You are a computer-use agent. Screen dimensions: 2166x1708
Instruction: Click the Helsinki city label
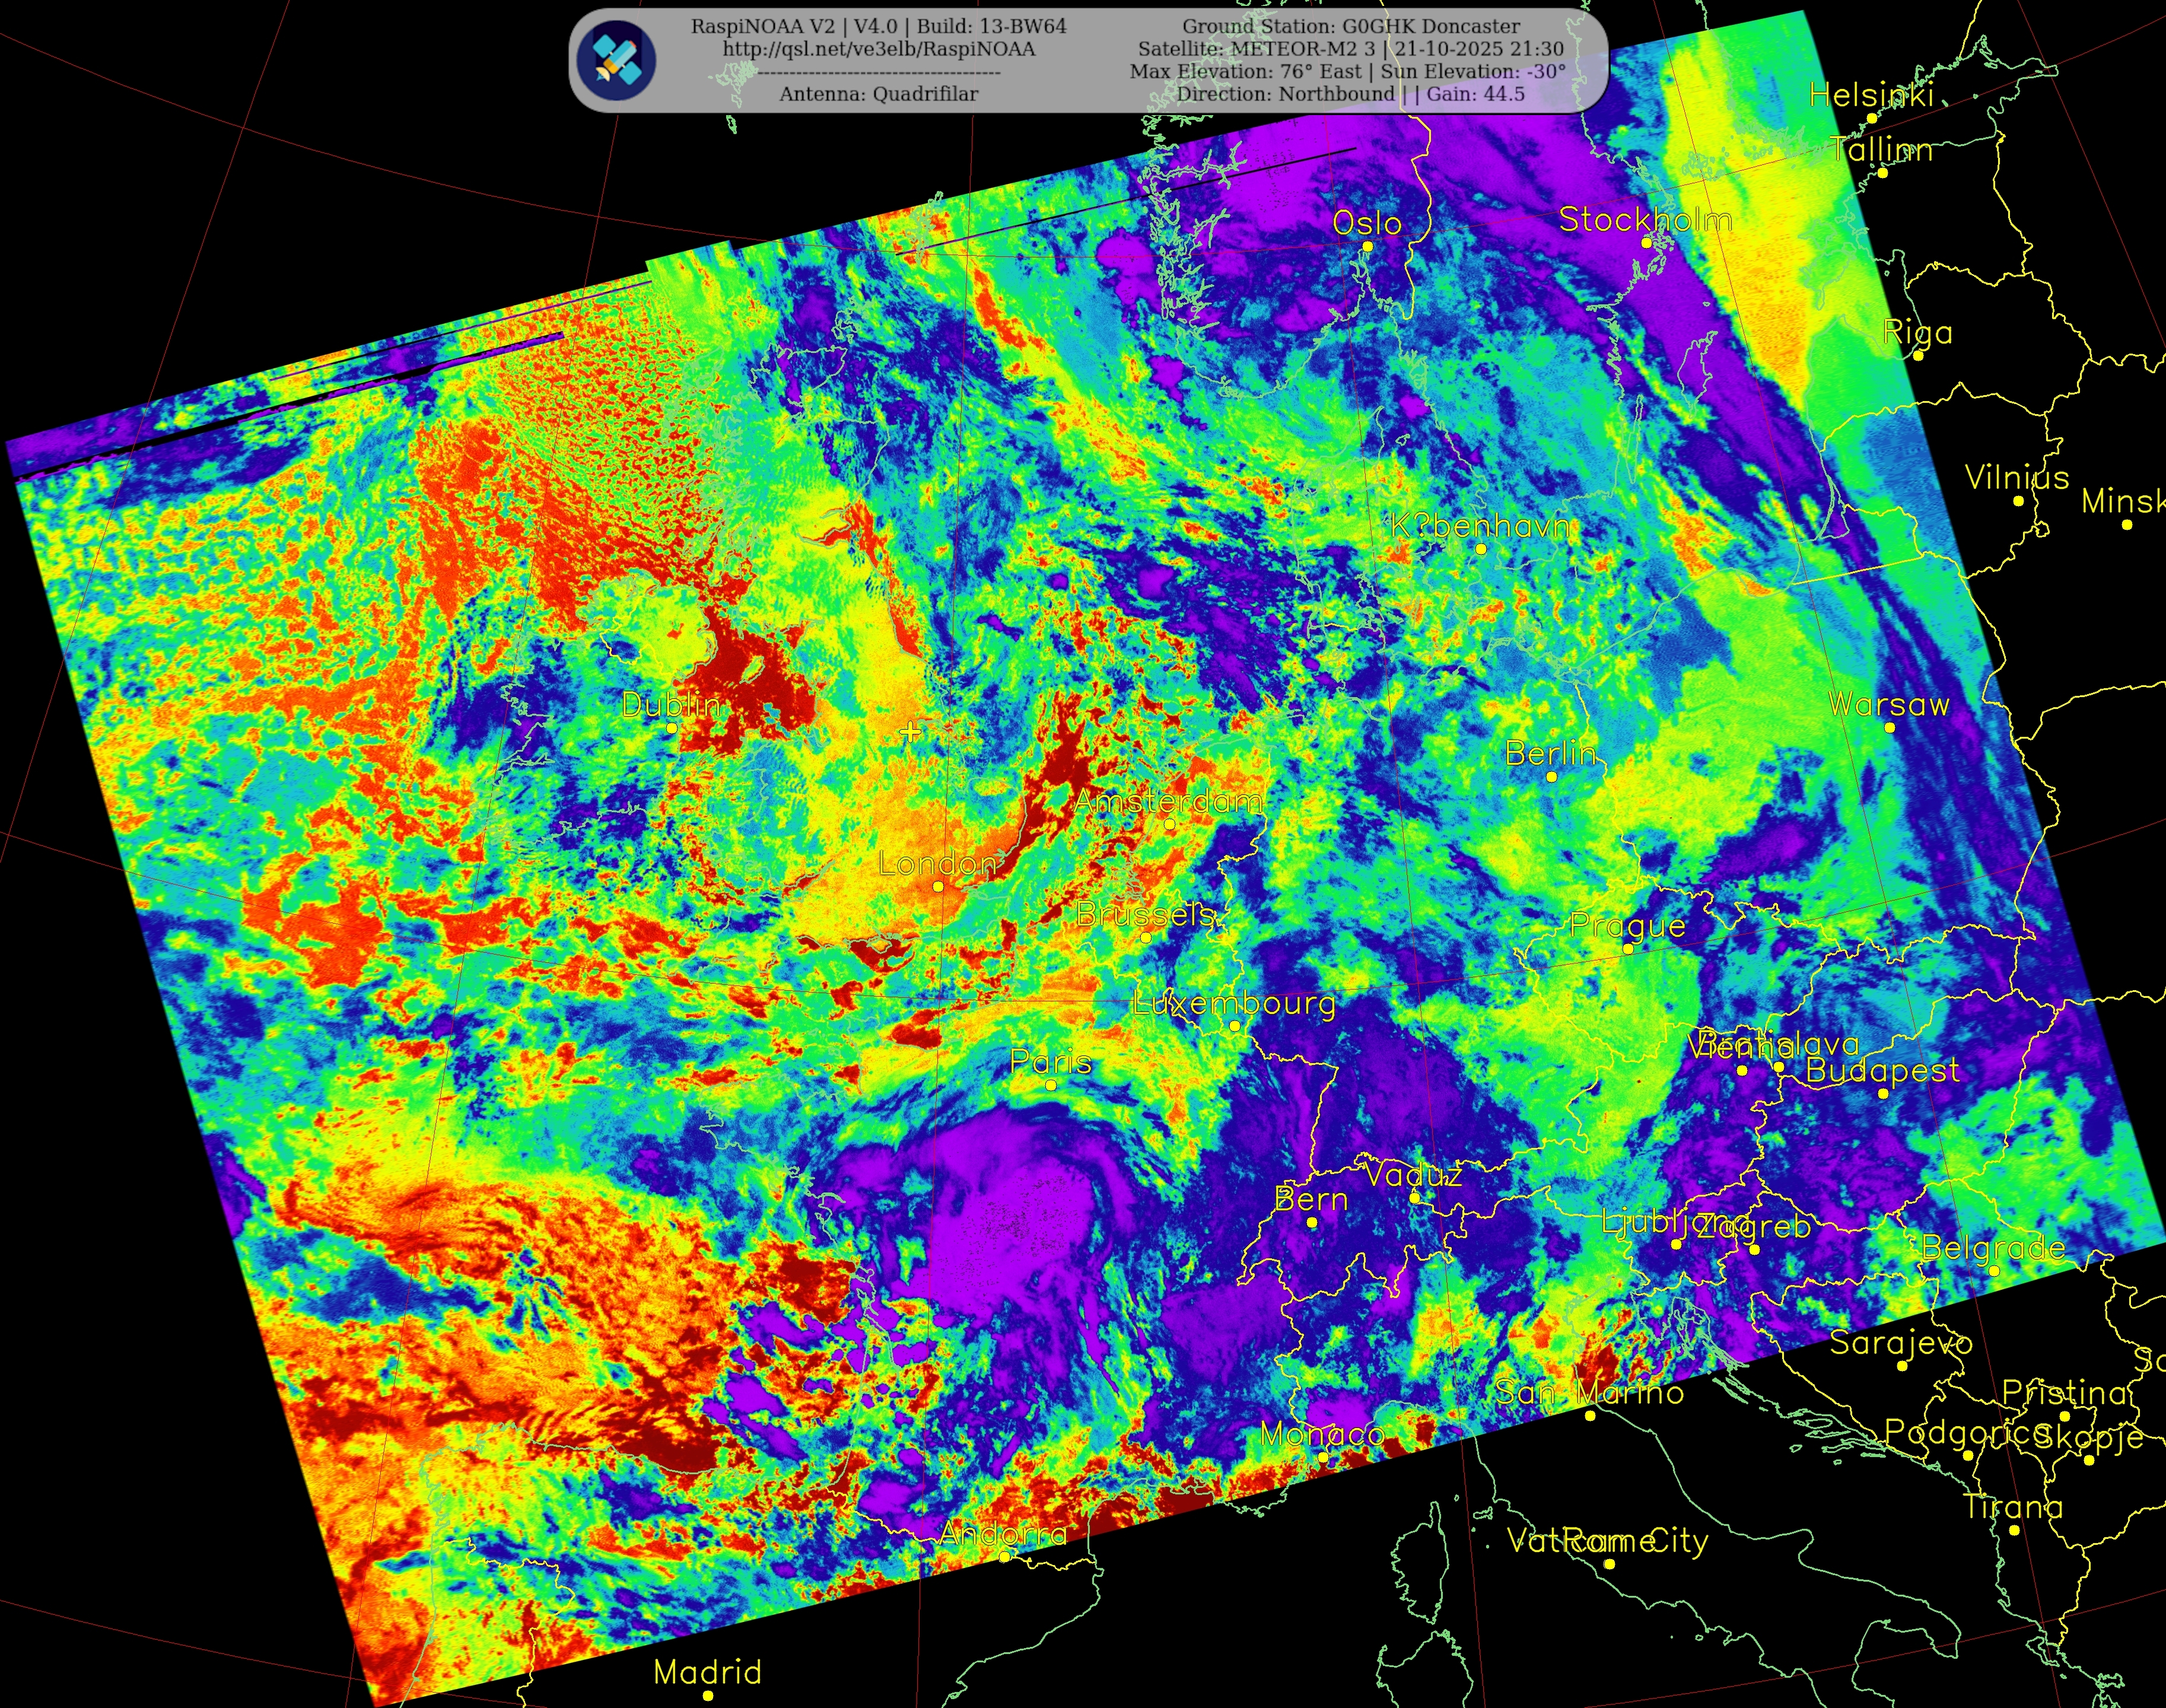pyautogui.click(x=1872, y=95)
